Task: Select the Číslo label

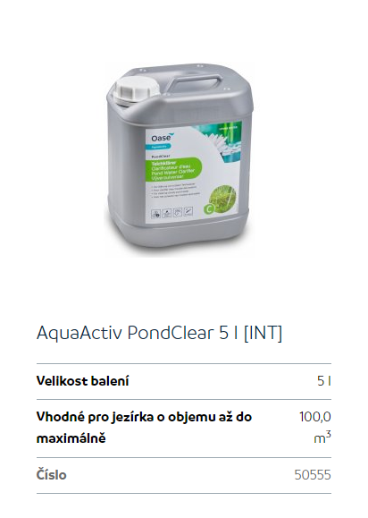Action: 52,475
